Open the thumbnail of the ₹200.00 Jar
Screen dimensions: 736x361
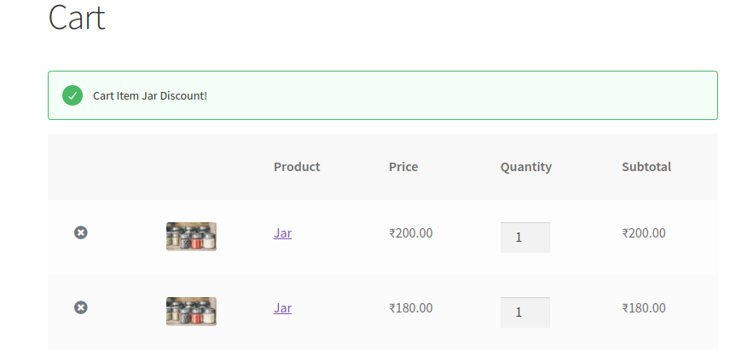(191, 237)
